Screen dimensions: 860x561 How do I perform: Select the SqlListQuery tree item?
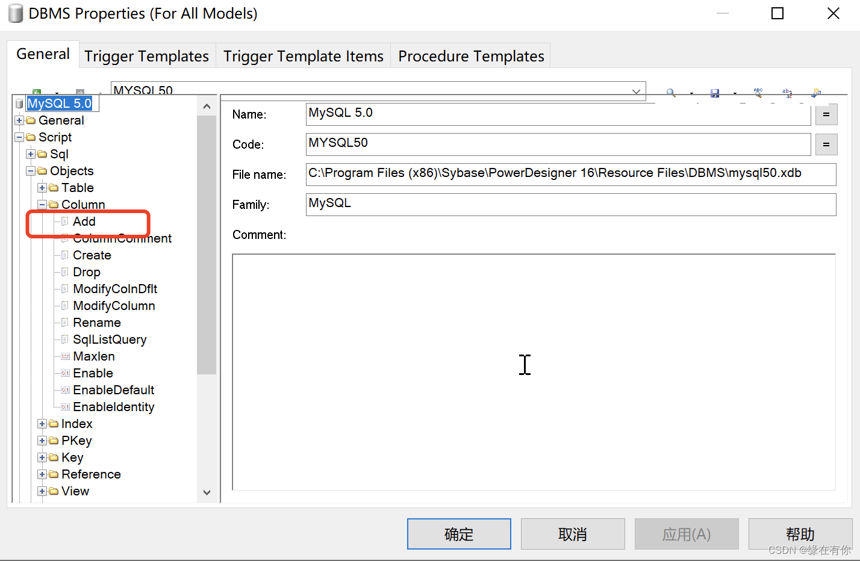point(110,339)
